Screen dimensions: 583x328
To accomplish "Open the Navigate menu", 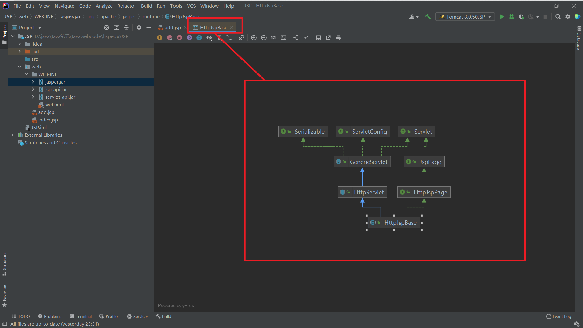I will (64, 6).
